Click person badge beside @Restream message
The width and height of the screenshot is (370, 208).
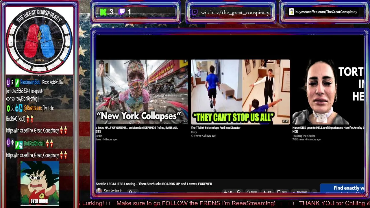[x=12, y=108]
